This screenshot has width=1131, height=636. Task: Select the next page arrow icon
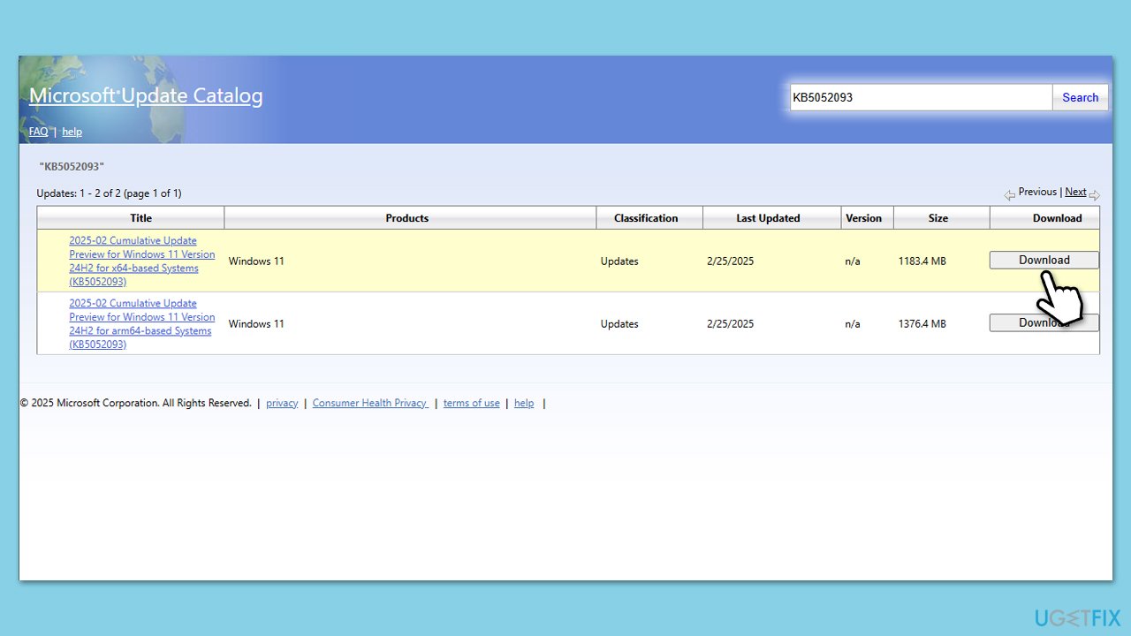tap(1094, 195)
